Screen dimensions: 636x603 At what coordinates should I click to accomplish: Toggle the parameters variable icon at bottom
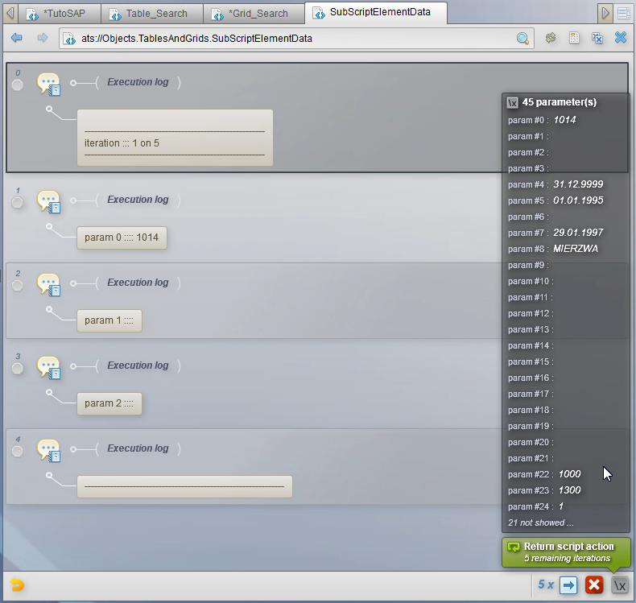[x=620, y=585]
